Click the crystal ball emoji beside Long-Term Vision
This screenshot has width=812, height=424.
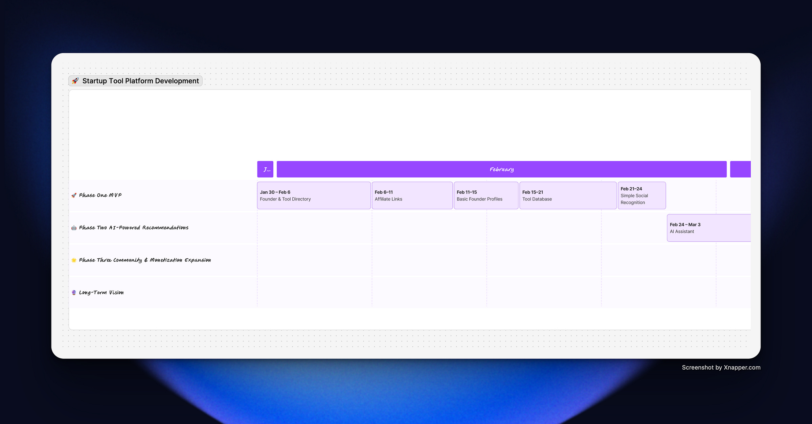74,293
